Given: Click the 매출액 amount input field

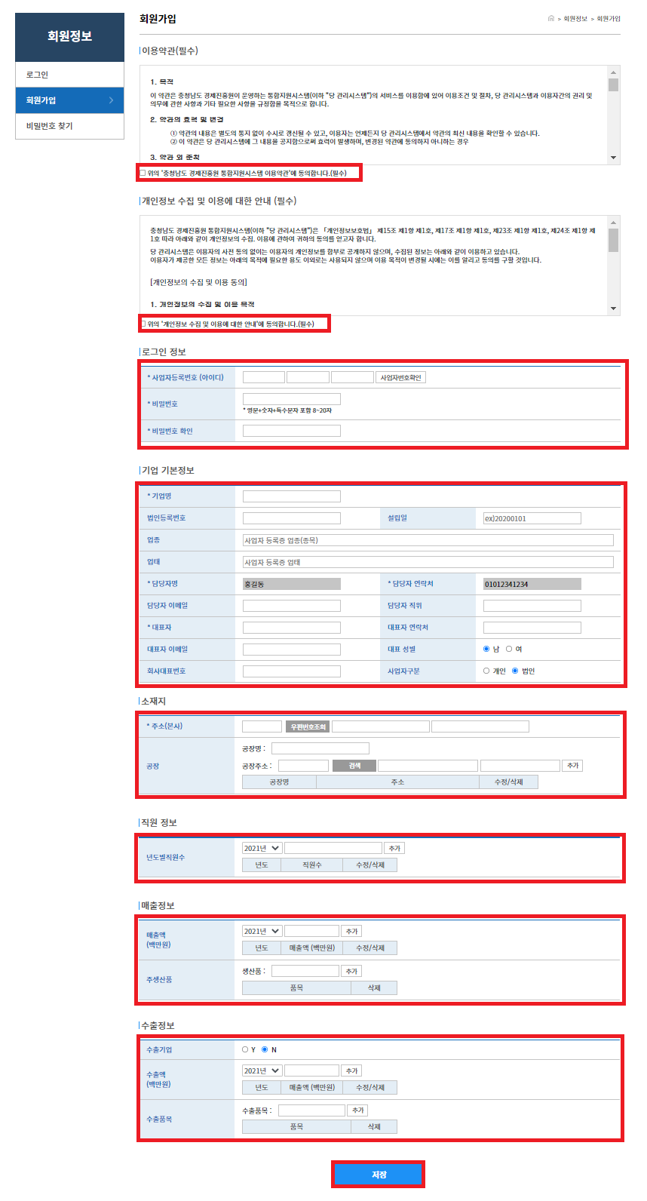Looking at the screenshot, I should pyautogui.click(x=311, y=931).
